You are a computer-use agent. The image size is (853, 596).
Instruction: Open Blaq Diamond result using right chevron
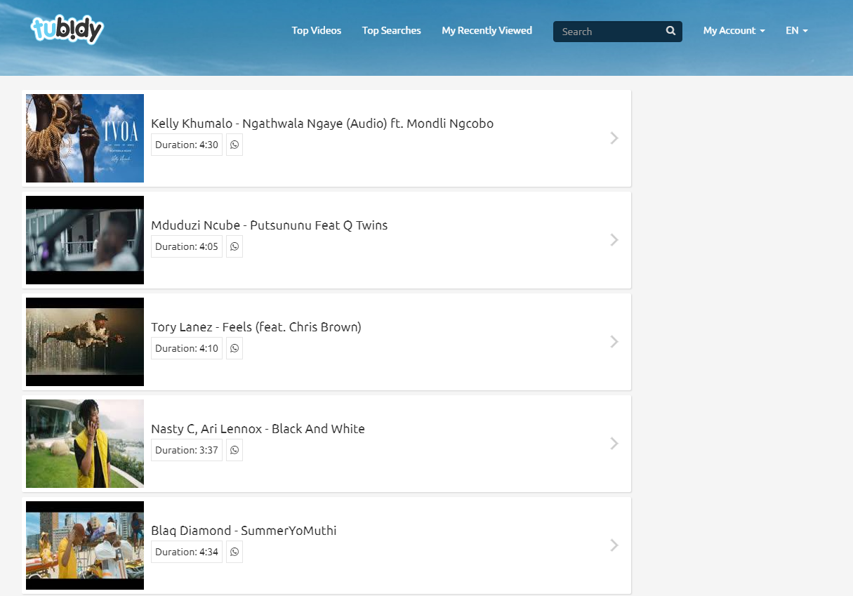(614, 545)
